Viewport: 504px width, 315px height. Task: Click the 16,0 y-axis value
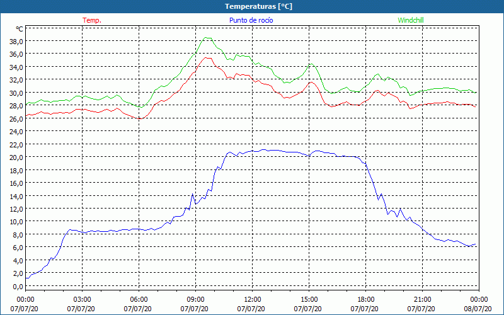(16, 183)
